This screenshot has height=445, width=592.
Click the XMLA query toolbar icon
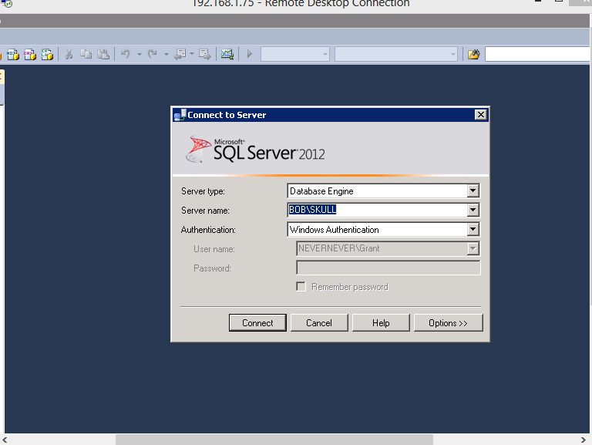click(47, 55)
